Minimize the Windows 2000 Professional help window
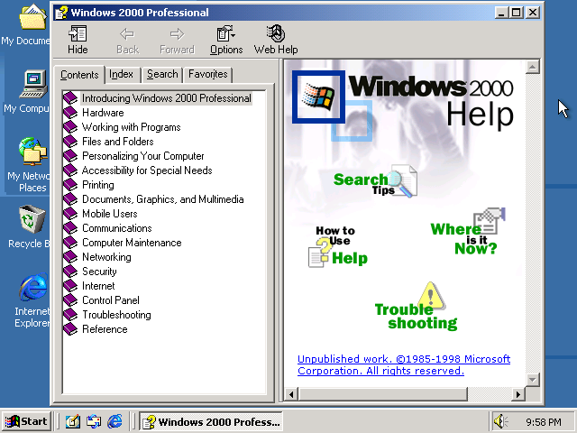This screenshot has height=433, width=577. coord(501,13)
